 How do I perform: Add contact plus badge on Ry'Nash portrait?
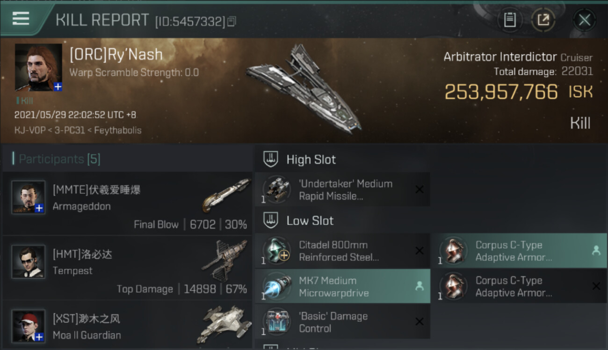58,87
